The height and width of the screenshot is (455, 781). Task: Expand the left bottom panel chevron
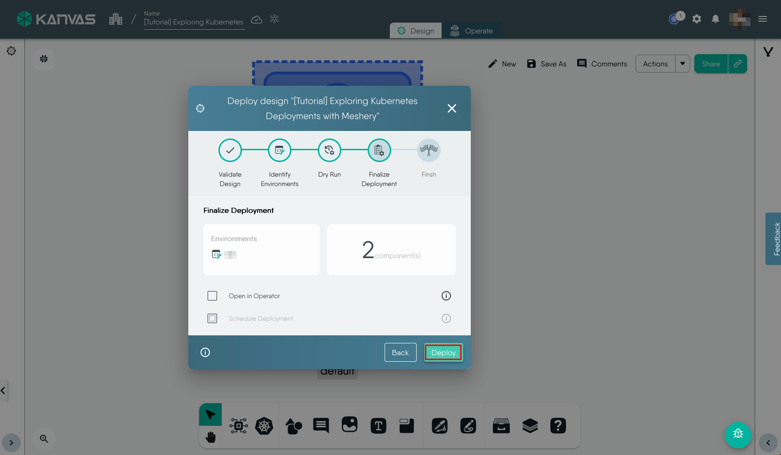(11, 443)
